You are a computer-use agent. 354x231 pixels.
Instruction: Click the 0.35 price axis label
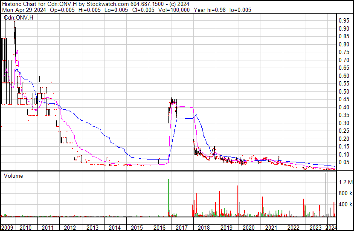click(x=344, y=115)
